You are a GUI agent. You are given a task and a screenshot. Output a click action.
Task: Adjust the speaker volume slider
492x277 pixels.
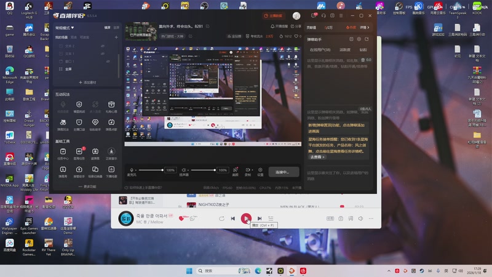click(x=204, y=170)
